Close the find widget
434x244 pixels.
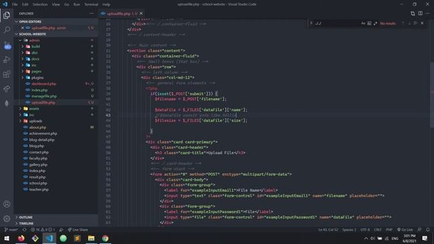point(422,23)
